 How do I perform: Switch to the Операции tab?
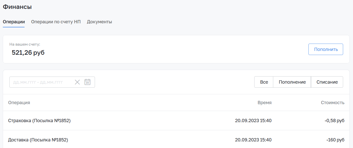(14, 22)
